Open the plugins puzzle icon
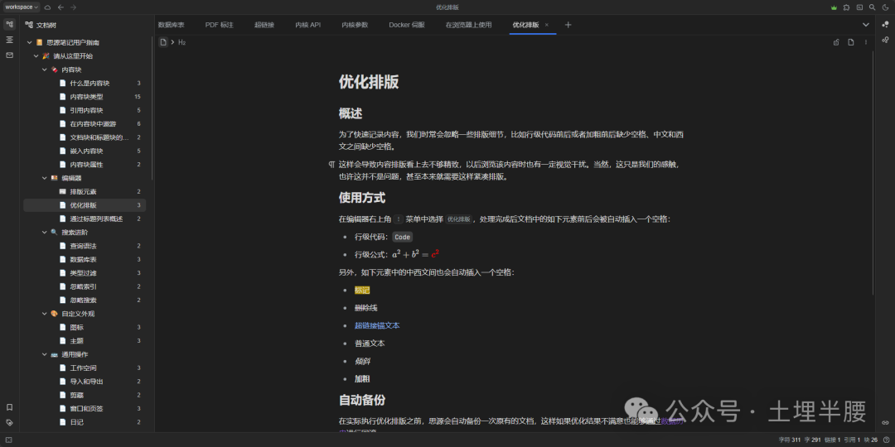This screenshot has width=895, height=447. tap(846, 7)
